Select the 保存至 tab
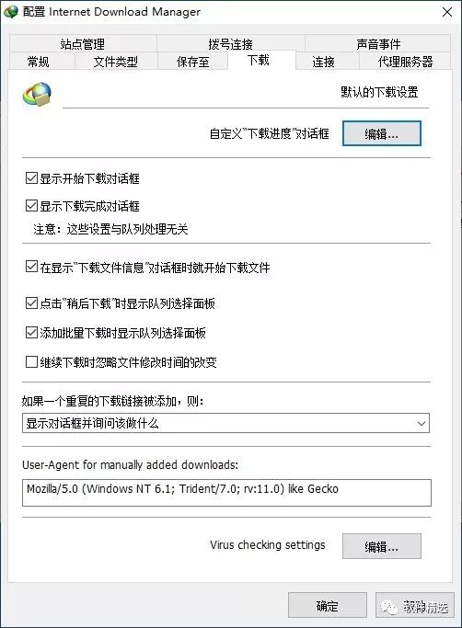 click(193, 62)
